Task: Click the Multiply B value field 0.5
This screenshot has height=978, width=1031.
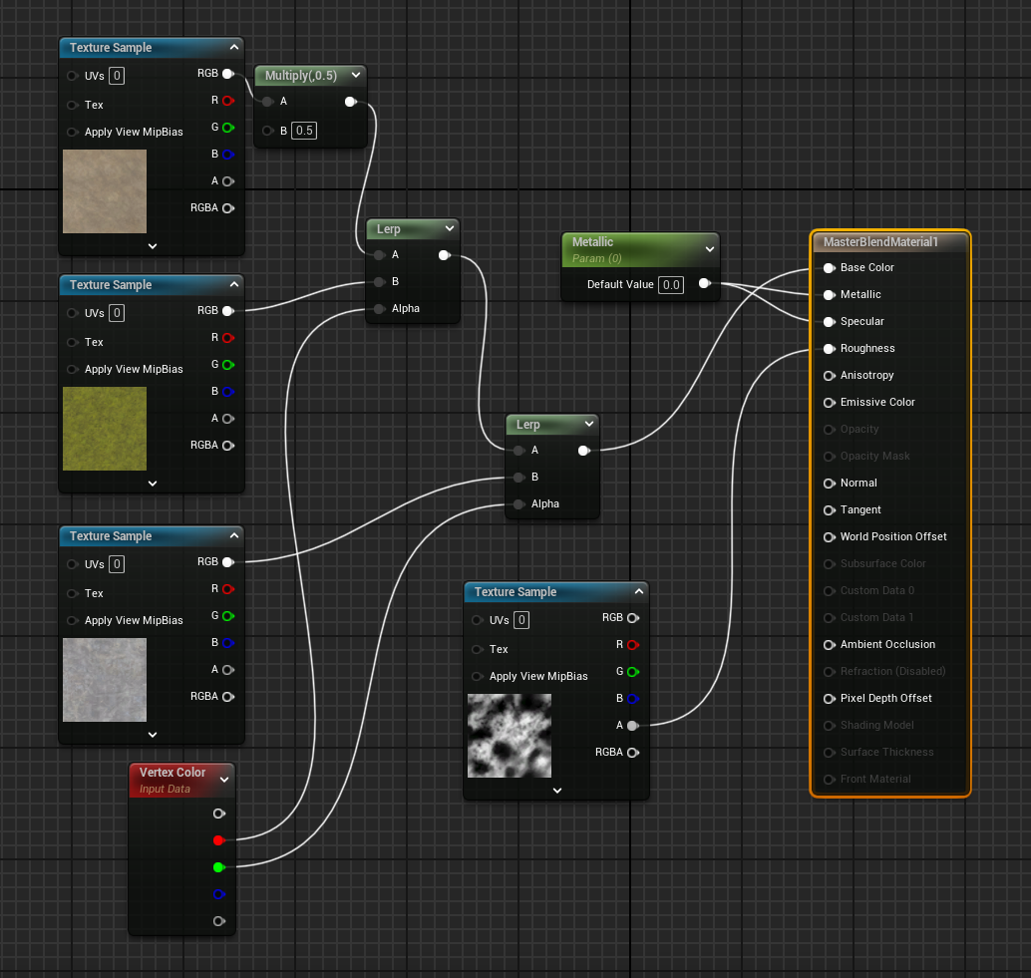Action: (x=304, y=132)
